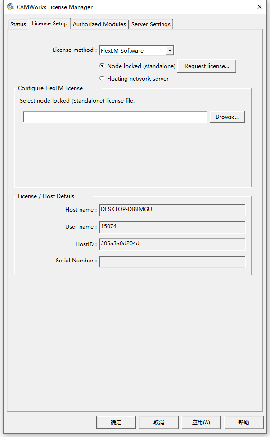The width and height of the screenshot is (270, 437).
Task: Cancel with the 取消 button
Action: [159, 423]
